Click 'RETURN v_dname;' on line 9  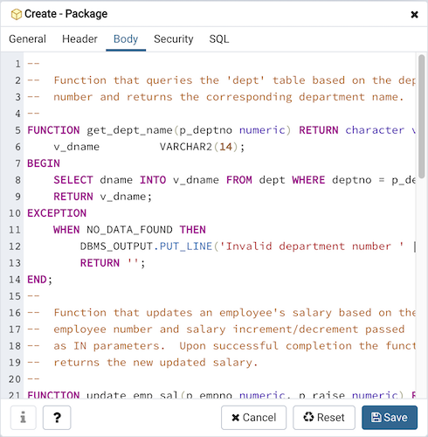(x=102, y=197)
